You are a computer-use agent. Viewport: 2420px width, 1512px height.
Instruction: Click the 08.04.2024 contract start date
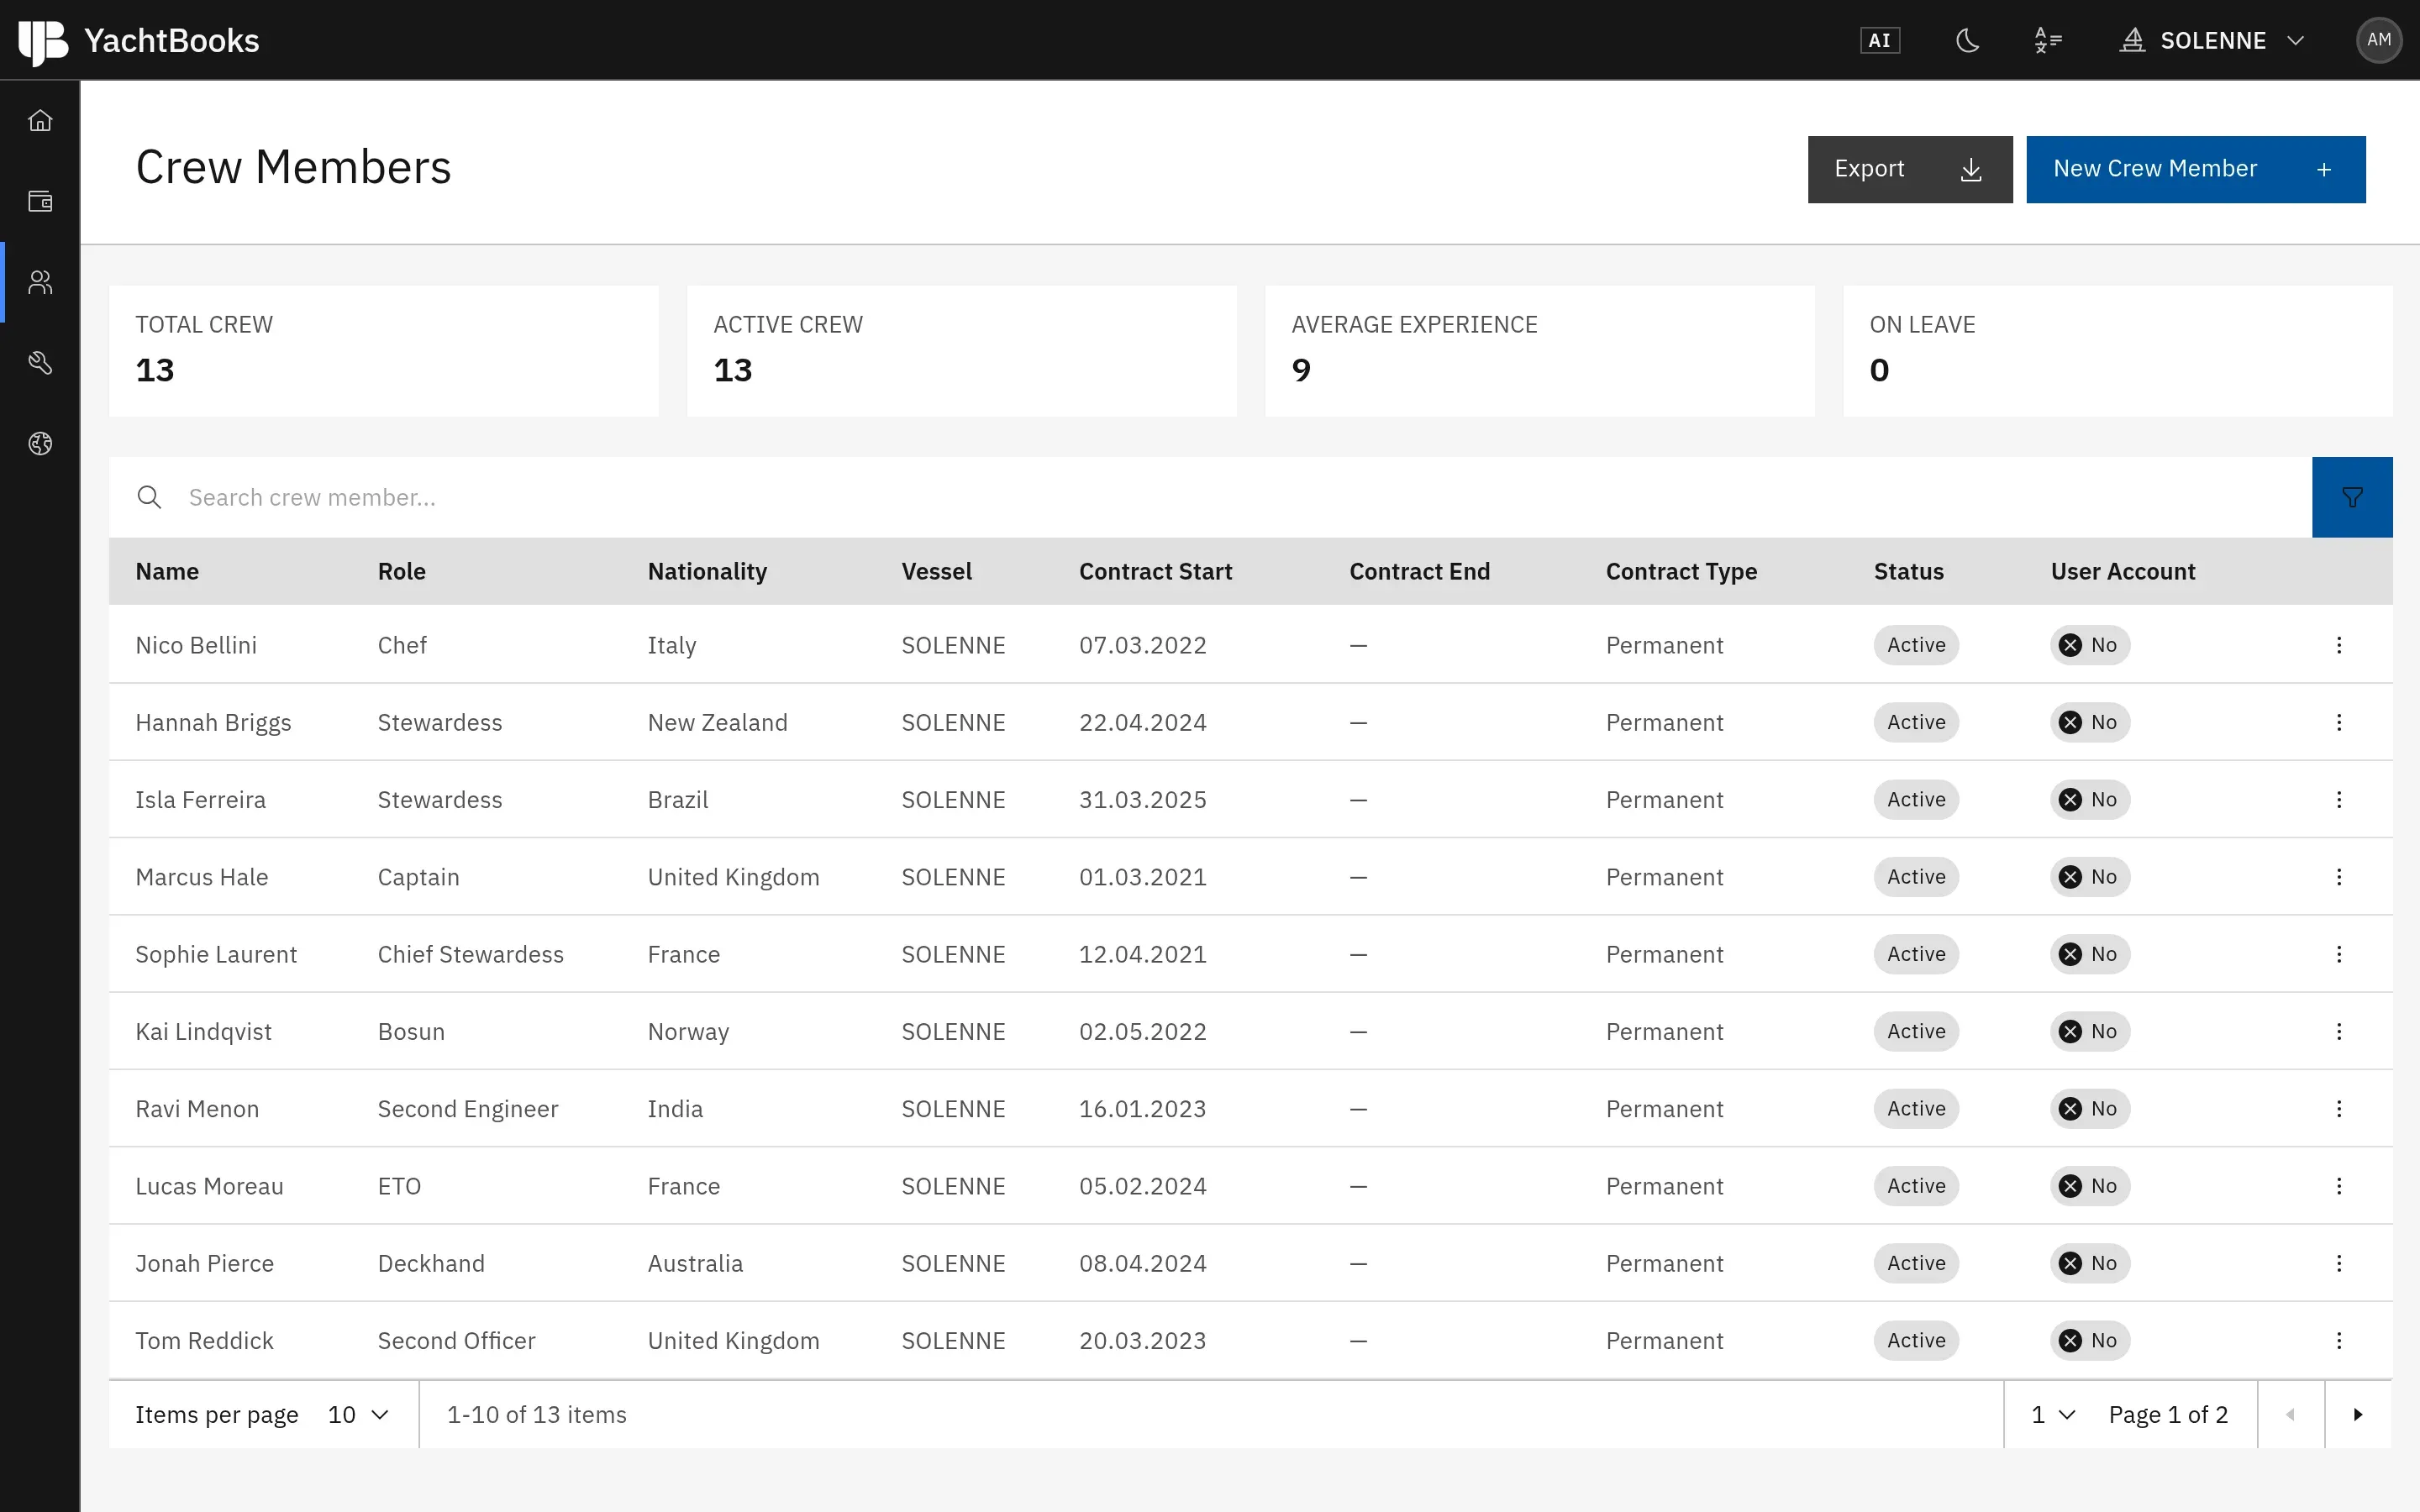click(1142, 1263)
